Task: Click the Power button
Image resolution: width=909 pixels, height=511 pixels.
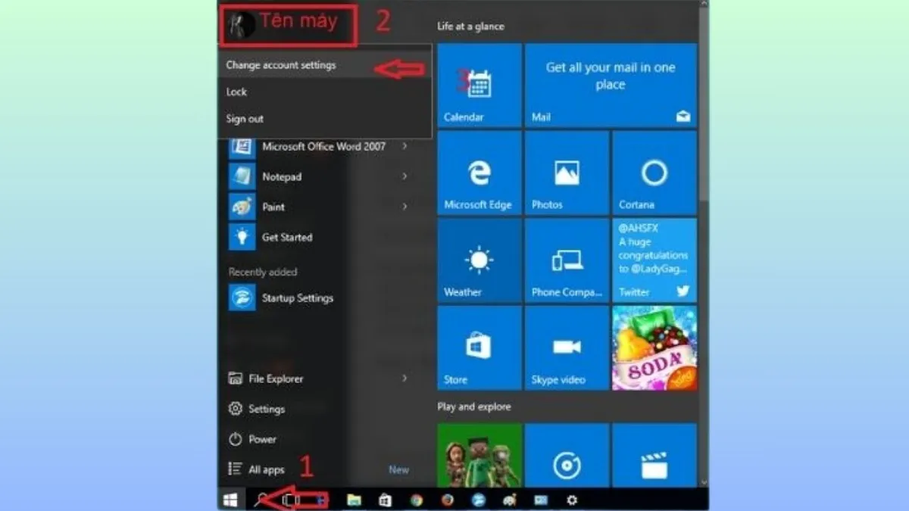Action: click(262, 439)
